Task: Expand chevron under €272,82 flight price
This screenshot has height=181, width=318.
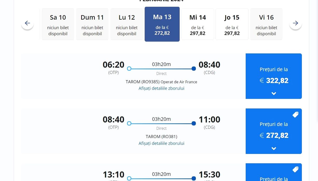Action: point(274,148)
